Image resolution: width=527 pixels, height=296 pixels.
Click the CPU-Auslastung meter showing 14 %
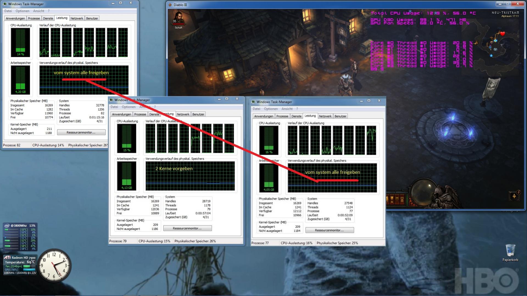[x=20, y=43]
